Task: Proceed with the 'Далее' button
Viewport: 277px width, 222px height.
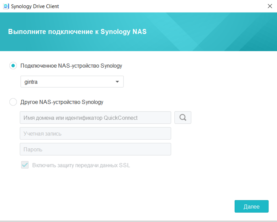Action: (252, 206)
